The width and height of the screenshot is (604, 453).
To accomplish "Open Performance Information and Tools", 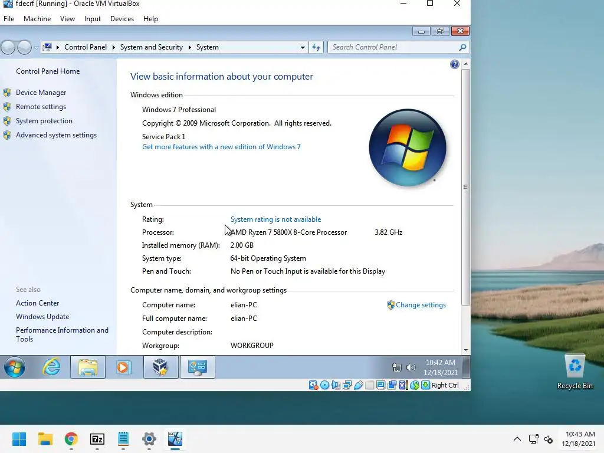I will click(x=62, y=335).
